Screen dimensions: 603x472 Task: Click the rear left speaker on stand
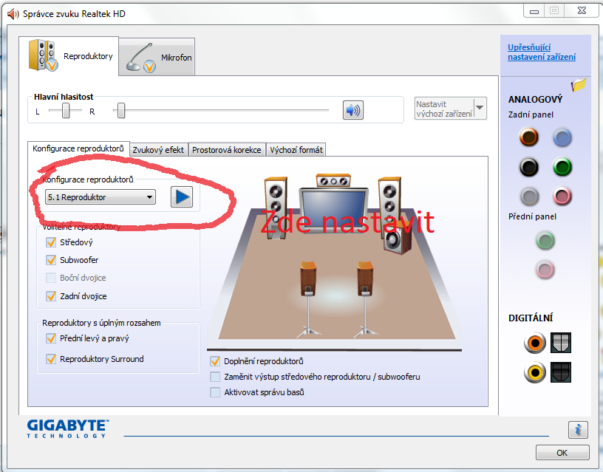pos(308,300)
